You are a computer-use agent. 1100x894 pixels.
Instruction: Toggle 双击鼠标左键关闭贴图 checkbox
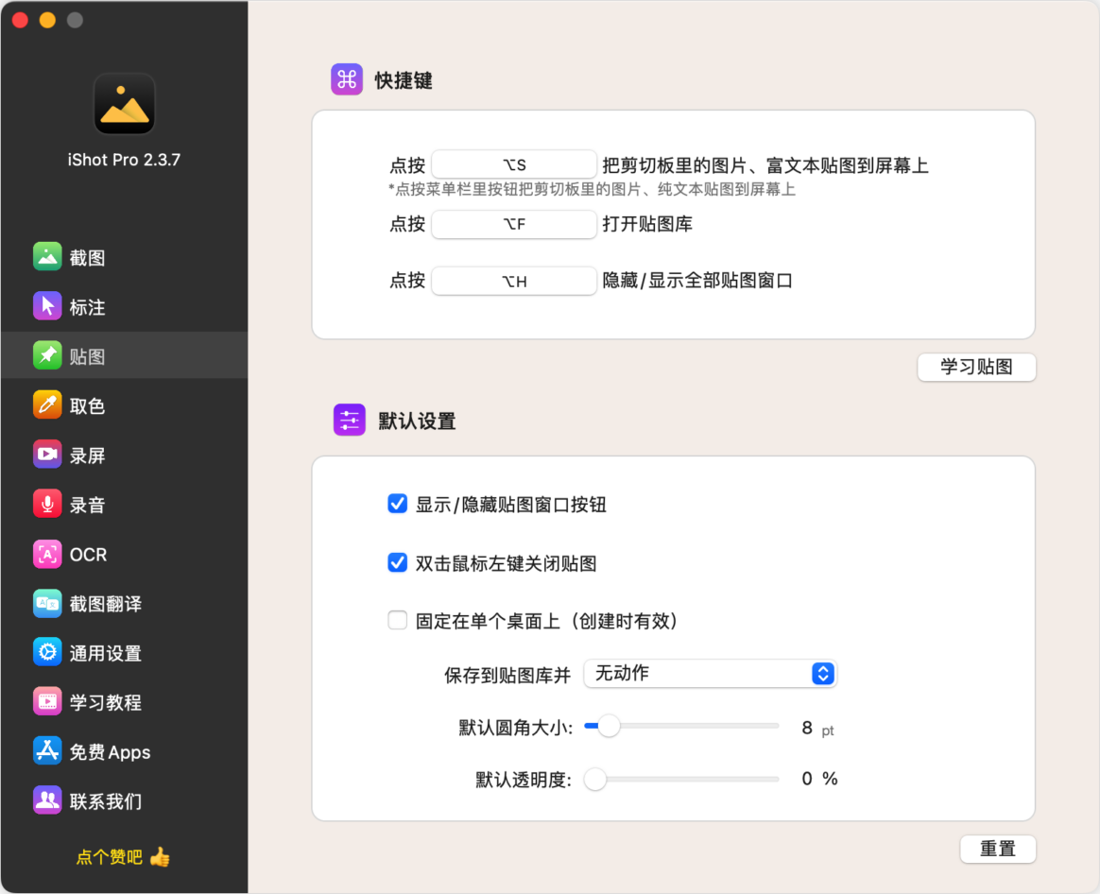tap(397, 563)
